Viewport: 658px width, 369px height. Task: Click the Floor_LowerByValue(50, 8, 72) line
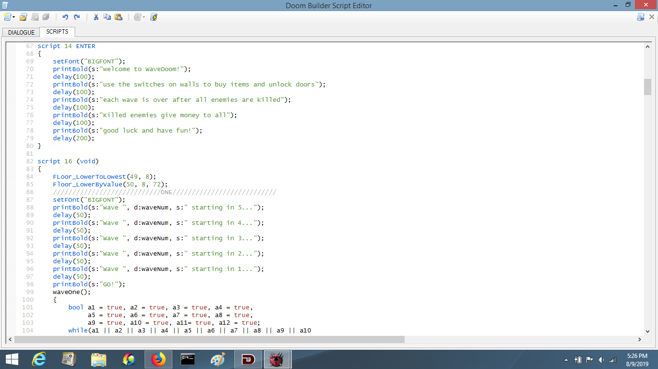(110, 184)
